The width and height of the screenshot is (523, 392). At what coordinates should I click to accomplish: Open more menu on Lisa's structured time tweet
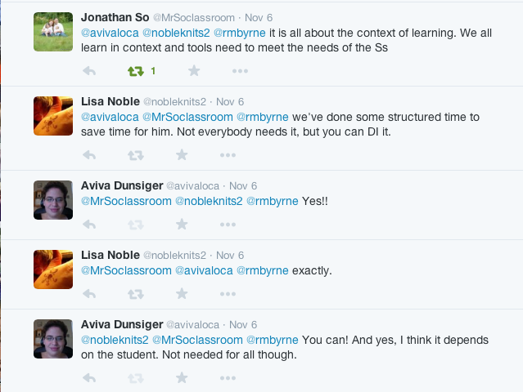click(x=228, y=155)
